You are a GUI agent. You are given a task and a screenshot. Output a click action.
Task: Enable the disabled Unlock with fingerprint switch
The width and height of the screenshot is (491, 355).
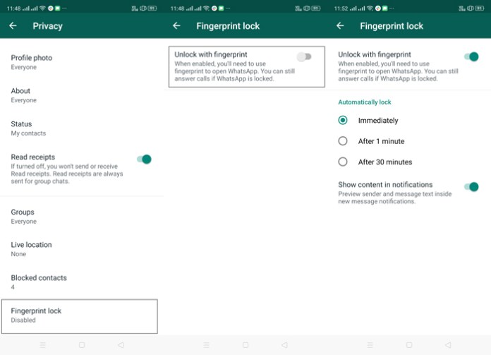(x=304, y=56)
